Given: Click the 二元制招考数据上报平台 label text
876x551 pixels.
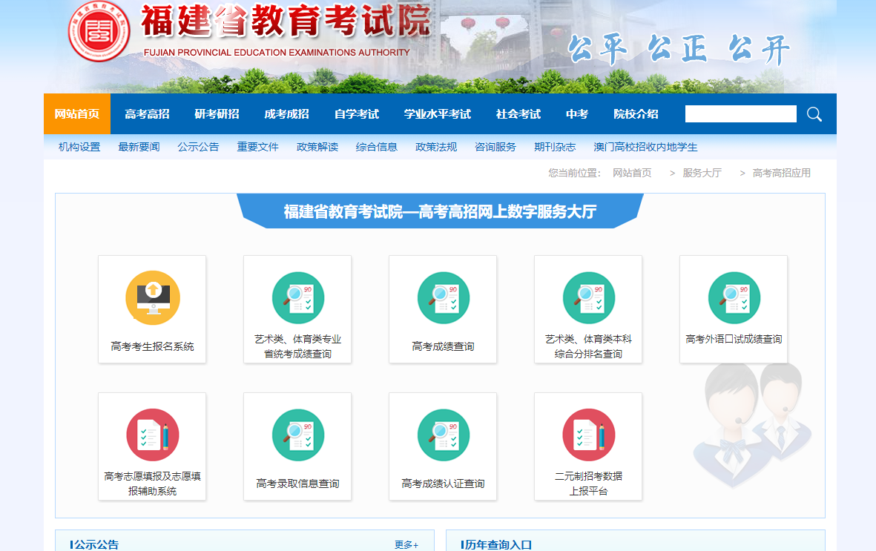Looking at the screenshot, I should point(588,484).
